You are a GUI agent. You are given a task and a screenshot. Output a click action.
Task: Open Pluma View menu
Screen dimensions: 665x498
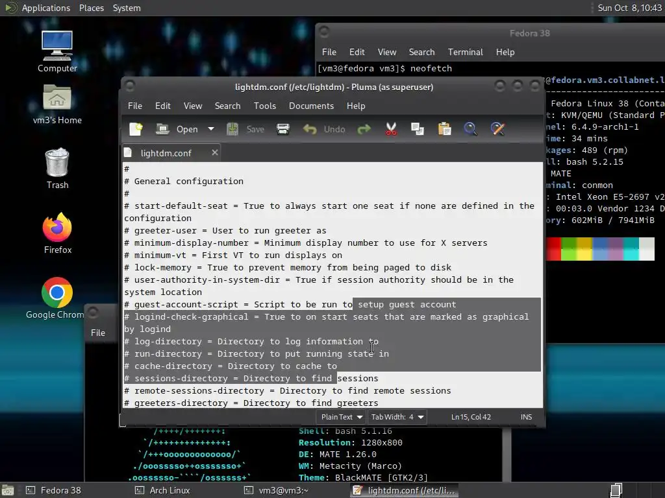pos(192,106)
